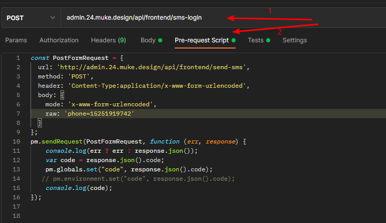Select the Pre-request Script tab
Screen dimensions: 386x223
[205, 40]
